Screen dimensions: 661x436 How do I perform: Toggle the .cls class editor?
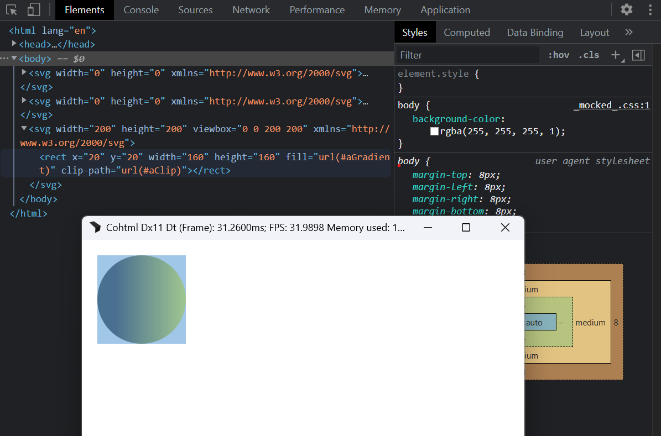click(x=589, y=55)
